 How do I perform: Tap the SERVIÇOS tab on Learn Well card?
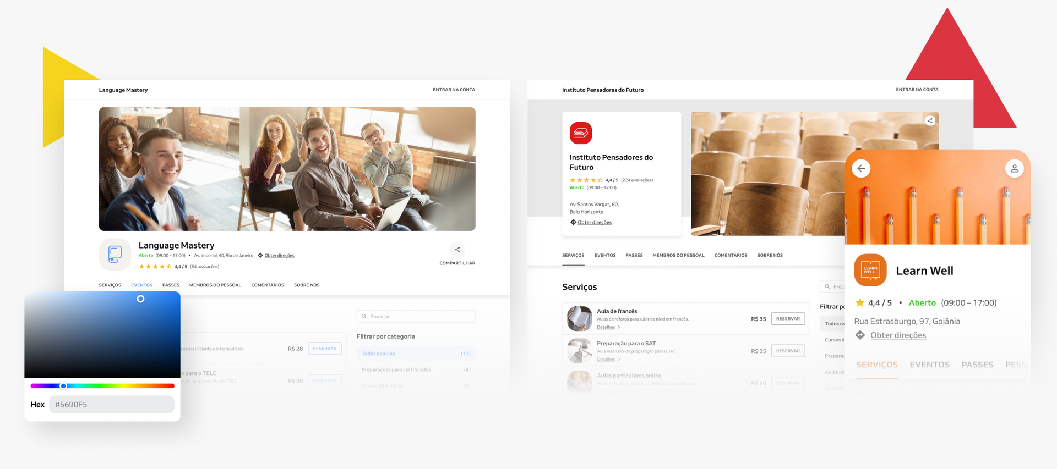[x=877, y=365]
